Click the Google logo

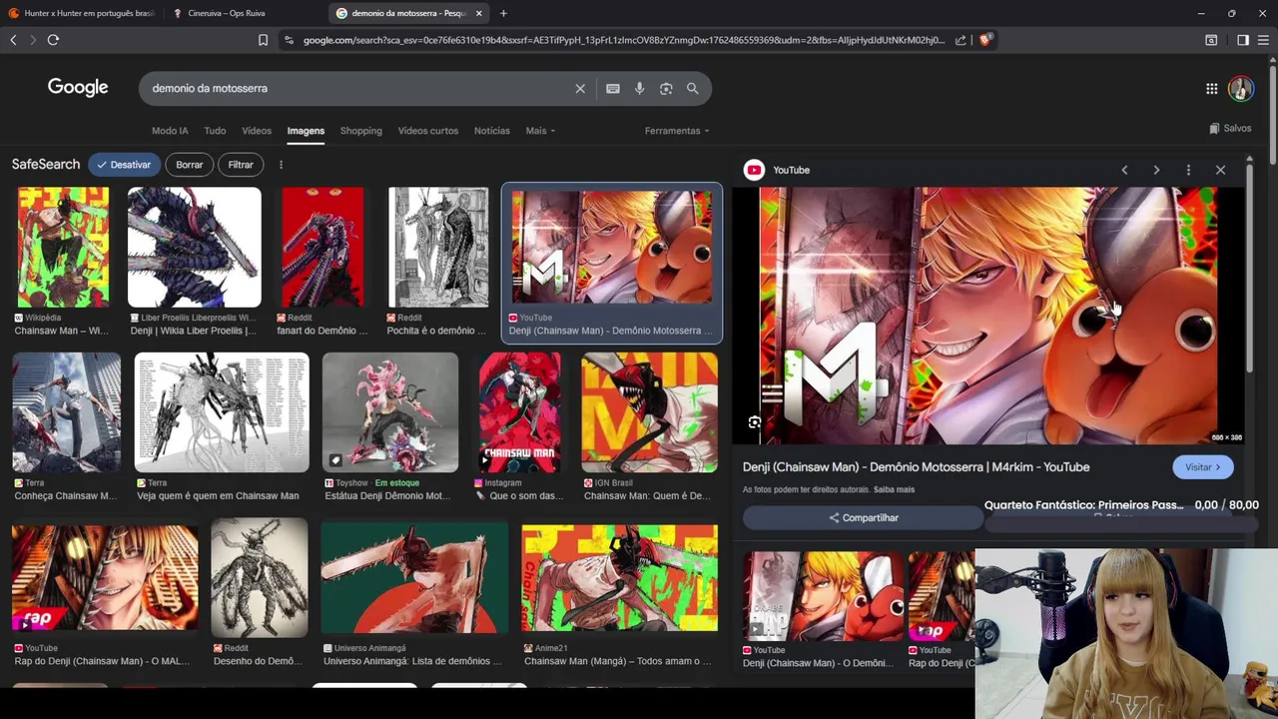pos(78,88)
